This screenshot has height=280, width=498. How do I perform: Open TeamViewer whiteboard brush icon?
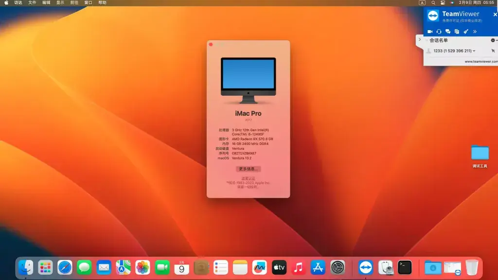coord(466,32)
